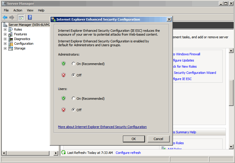This screenshot has width=235, height=163.
Task: Select Server Manager root tree item
Action: tap(29, 25)
